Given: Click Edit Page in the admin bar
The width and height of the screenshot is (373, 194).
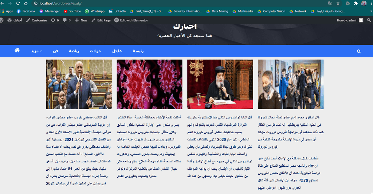Looking at the screenshot, I should [x=101, y=20].
